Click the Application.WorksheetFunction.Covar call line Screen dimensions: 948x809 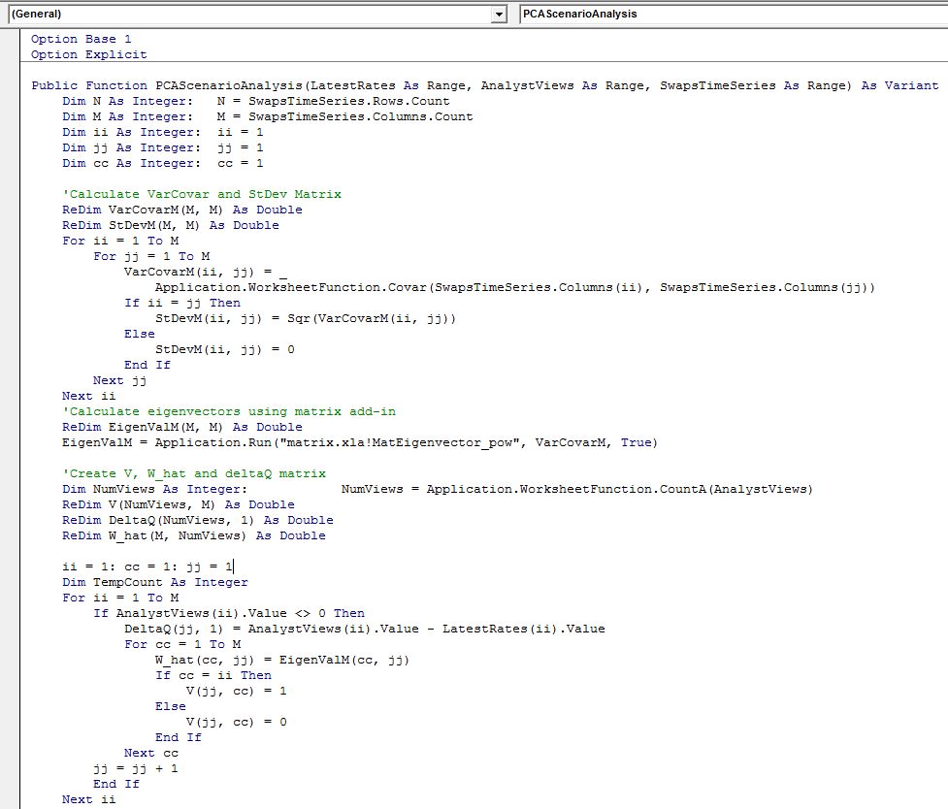[x=514, y=287]
